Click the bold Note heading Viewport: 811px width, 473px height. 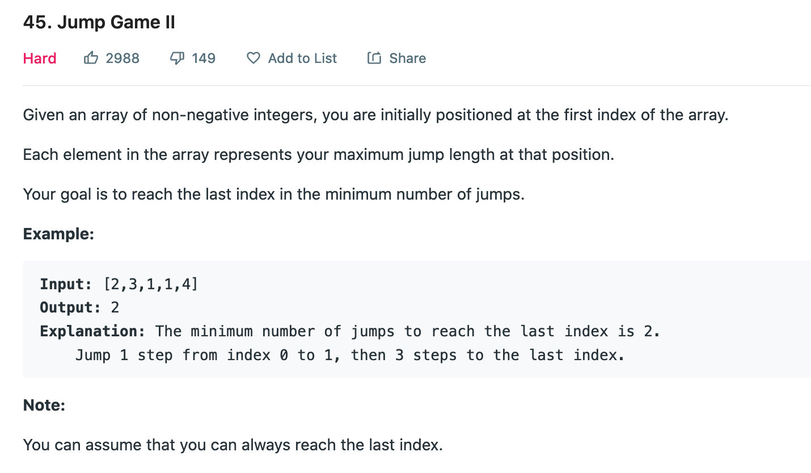[x=44, y=405]
